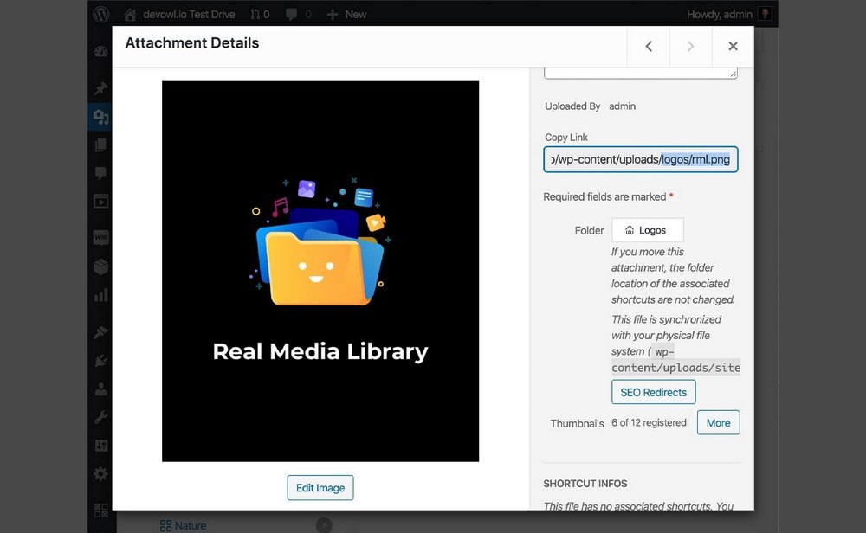
Task: Open the Dashboard sidebar icon
Action: pyautogui.click(x=100, y=52)
